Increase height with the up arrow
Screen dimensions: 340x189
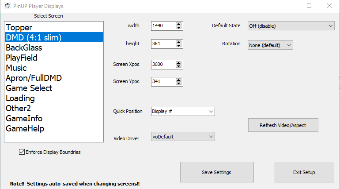tap(179, 42)
